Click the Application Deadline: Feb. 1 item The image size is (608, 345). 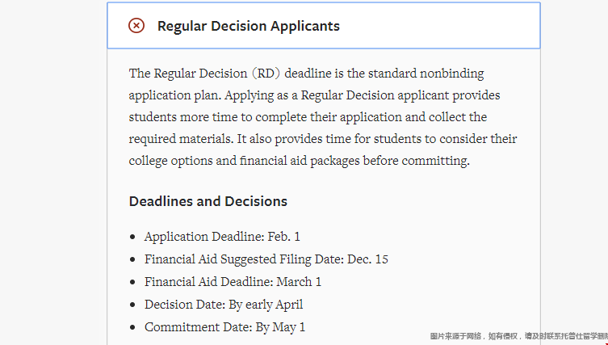coord(222,237)
